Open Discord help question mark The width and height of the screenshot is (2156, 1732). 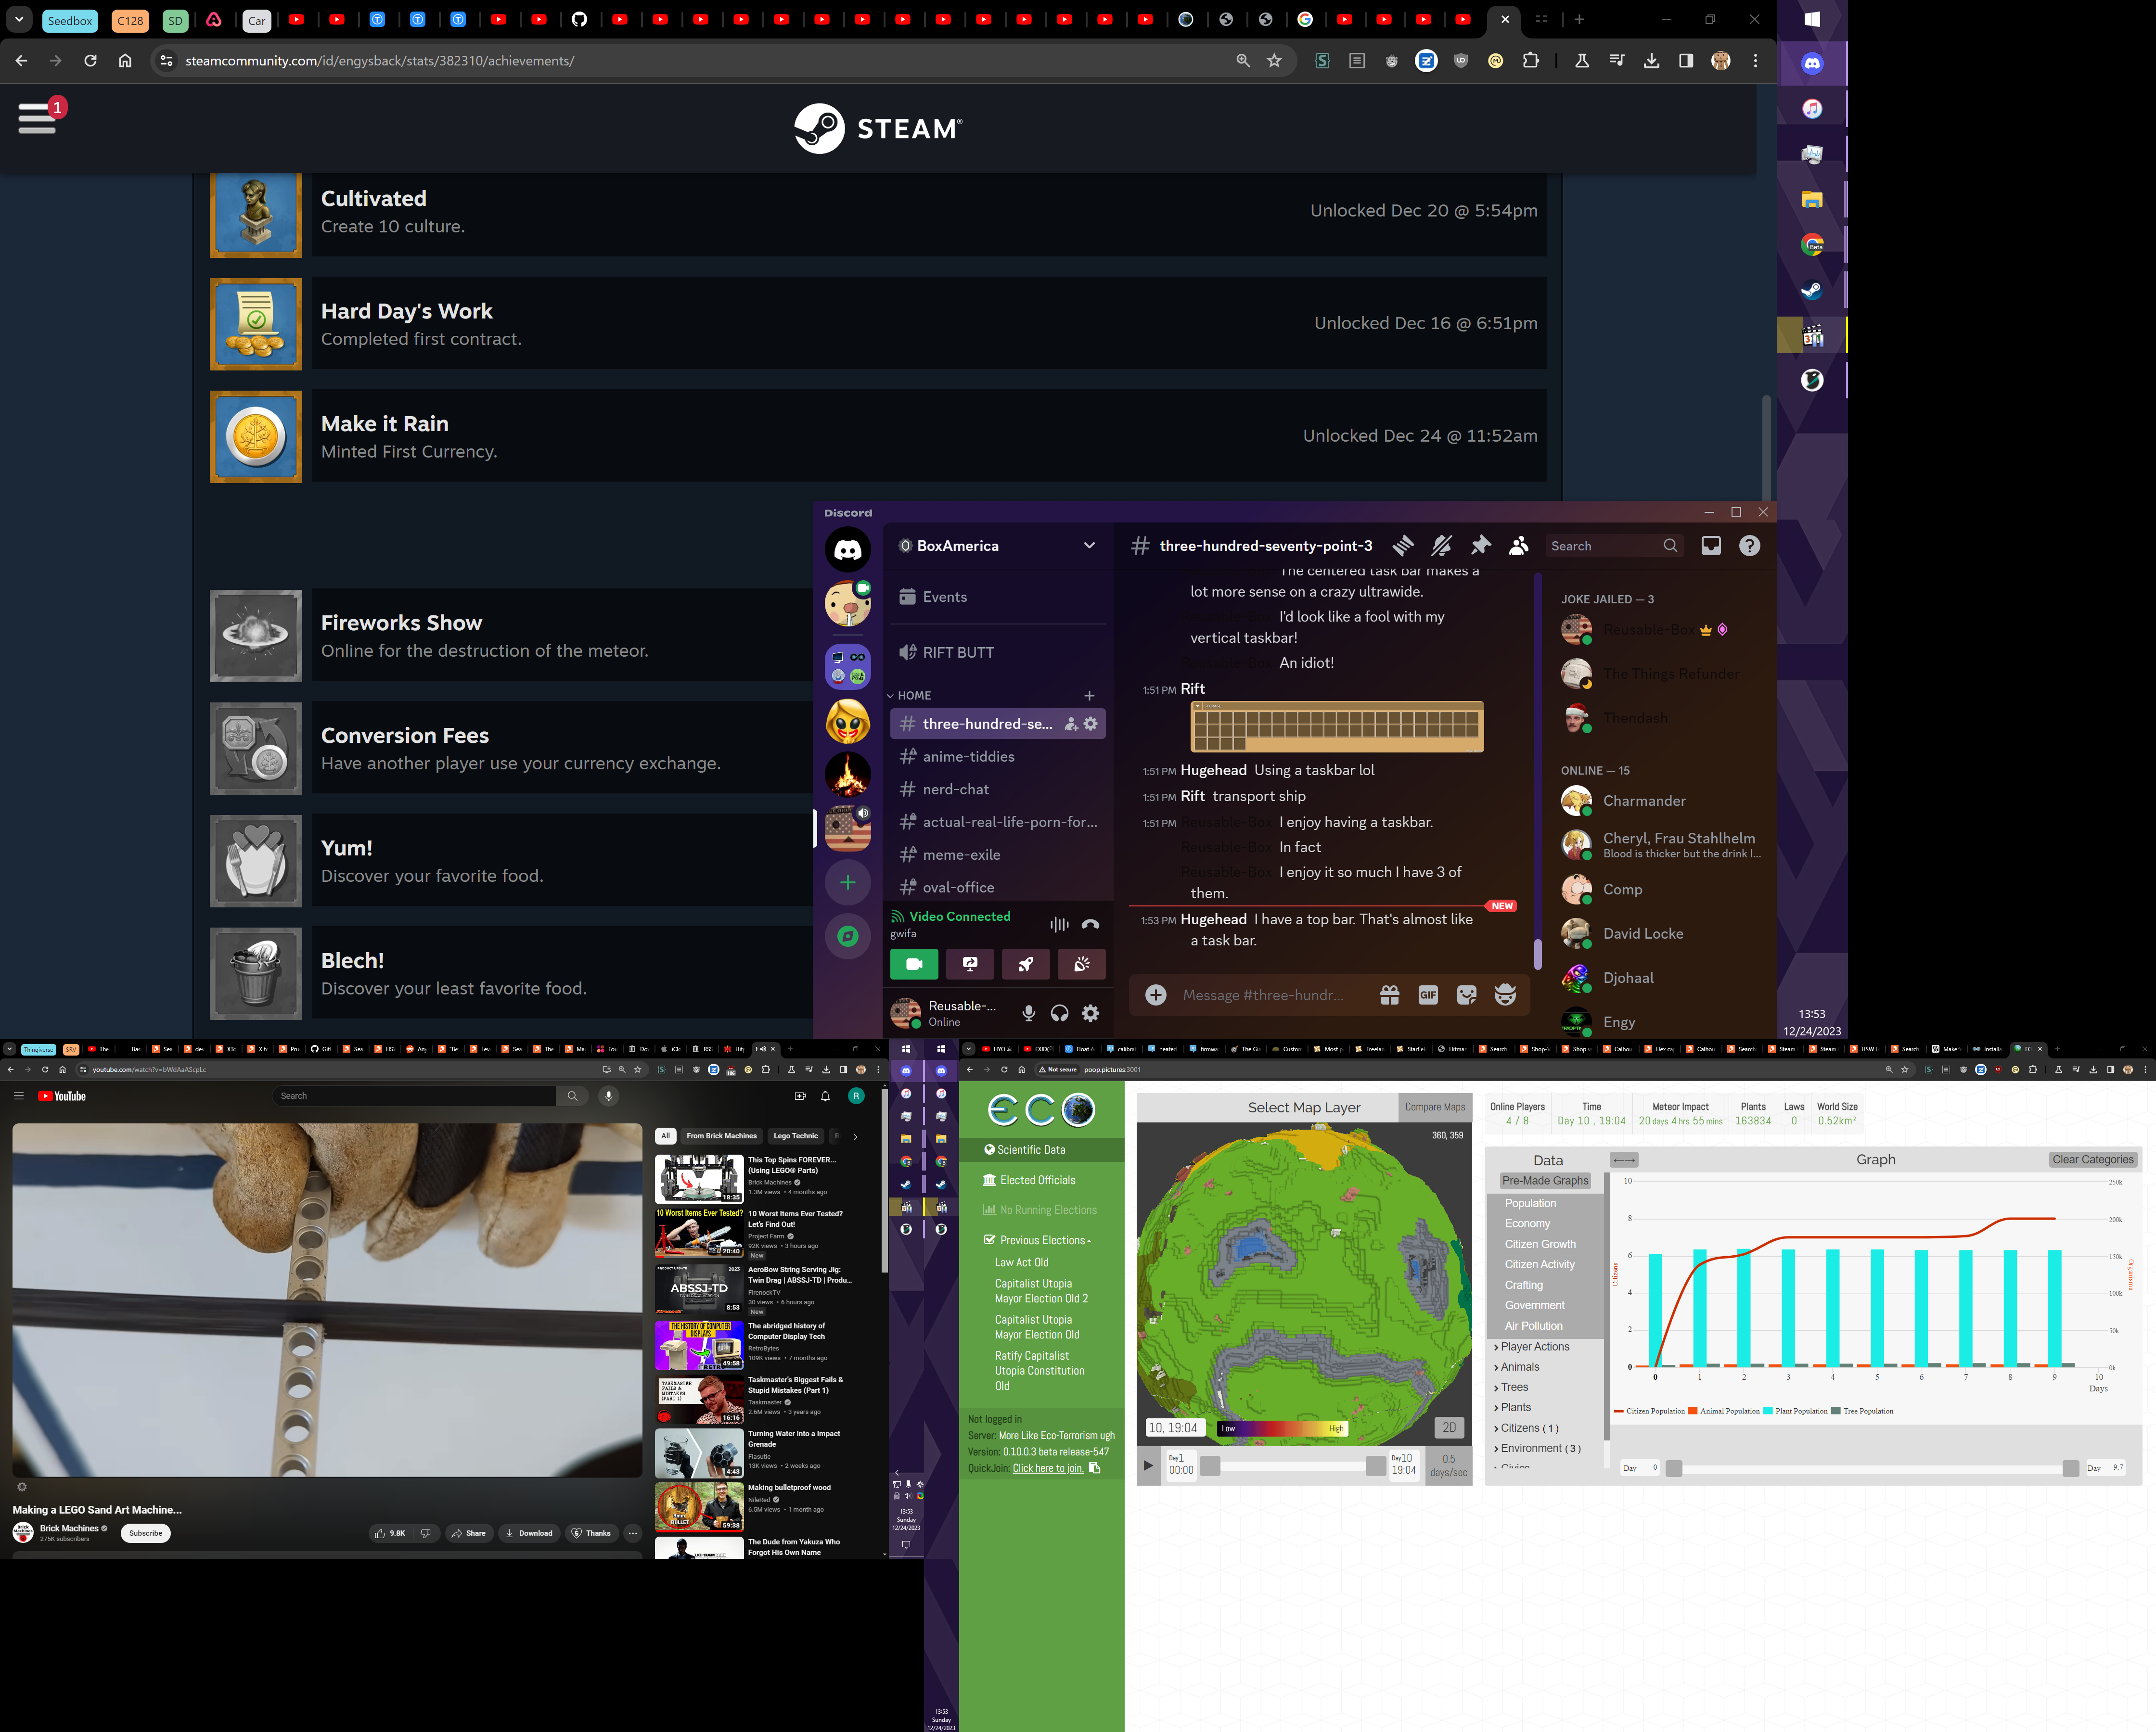coord(1749,546)
